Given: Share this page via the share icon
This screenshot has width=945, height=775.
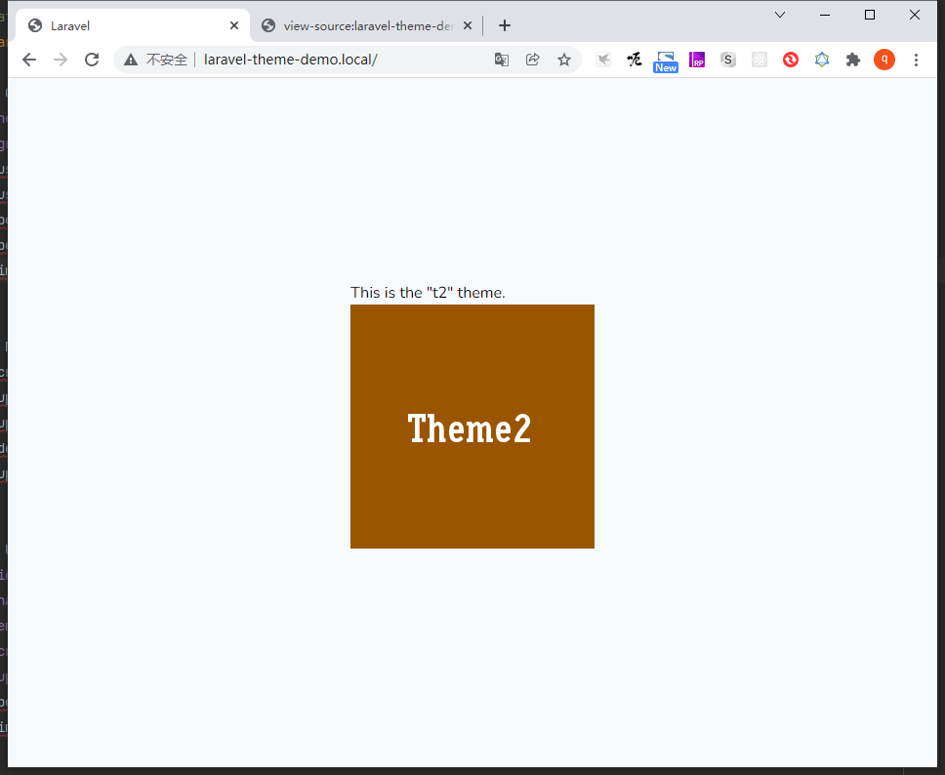Looking at the screenshot, I should click(533, 60).
